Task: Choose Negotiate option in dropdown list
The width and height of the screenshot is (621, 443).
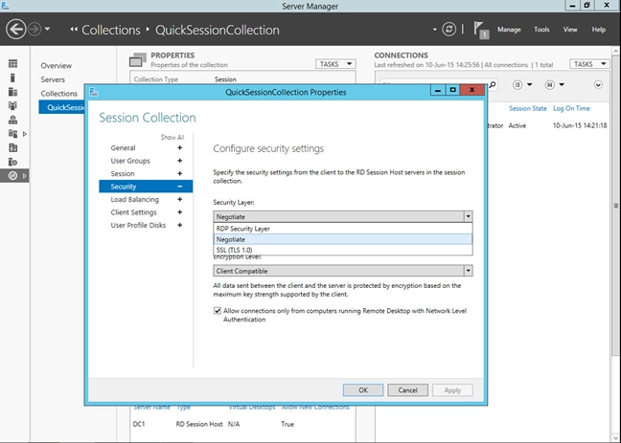Action: pos(343,239)
